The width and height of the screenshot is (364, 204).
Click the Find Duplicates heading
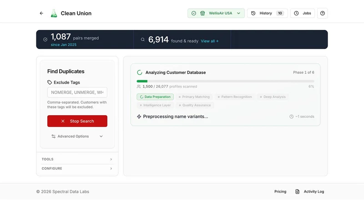[66, 71]
